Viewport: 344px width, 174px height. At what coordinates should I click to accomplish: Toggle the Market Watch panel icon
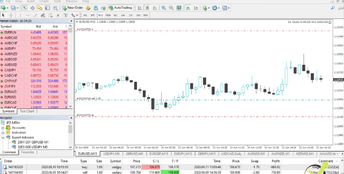coord(25,8)
